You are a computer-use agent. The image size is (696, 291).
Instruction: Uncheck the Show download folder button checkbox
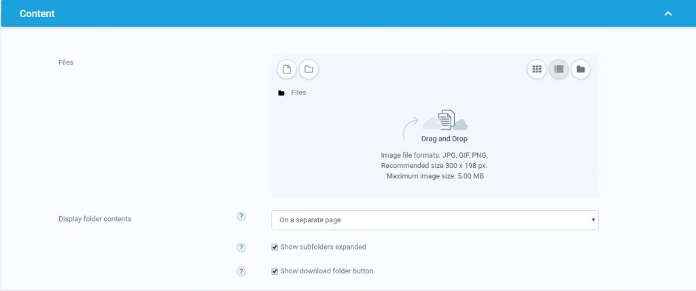click(x=275, y=271)
